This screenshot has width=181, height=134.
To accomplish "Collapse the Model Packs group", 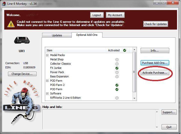I will coord(47,55).
